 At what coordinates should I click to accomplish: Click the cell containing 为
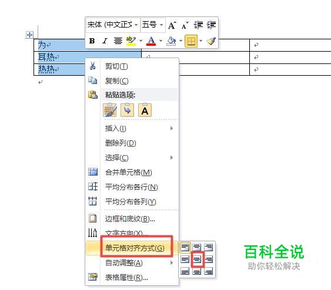pyautogui.click(x=59, y=45)
